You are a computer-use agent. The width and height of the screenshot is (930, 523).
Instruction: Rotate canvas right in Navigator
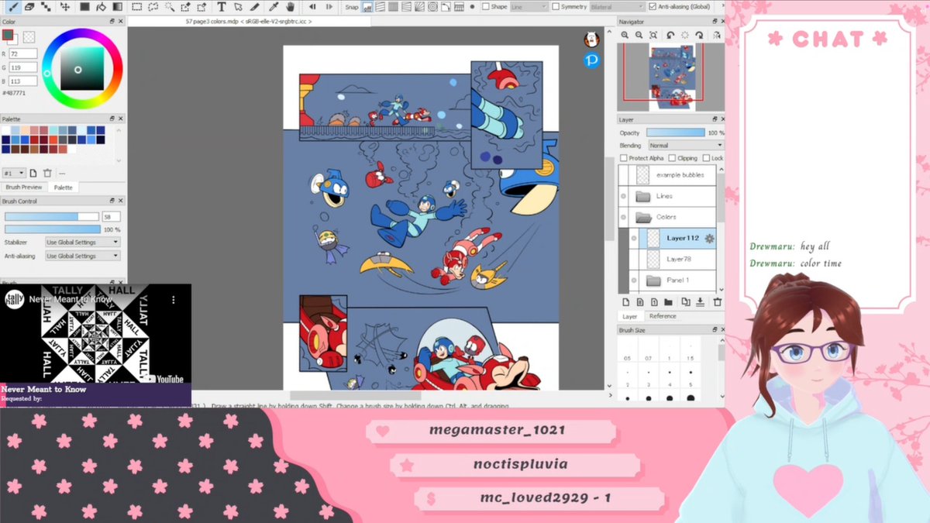click(x=699, y=35)
